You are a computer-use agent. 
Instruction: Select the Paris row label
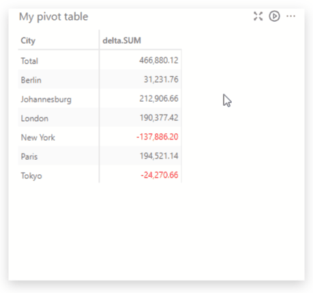(29, 156)
